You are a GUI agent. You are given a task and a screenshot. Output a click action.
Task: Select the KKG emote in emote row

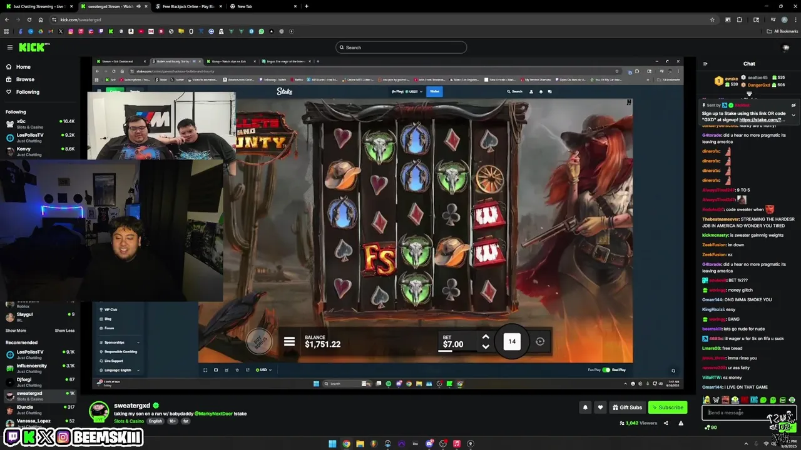[753, 400]
